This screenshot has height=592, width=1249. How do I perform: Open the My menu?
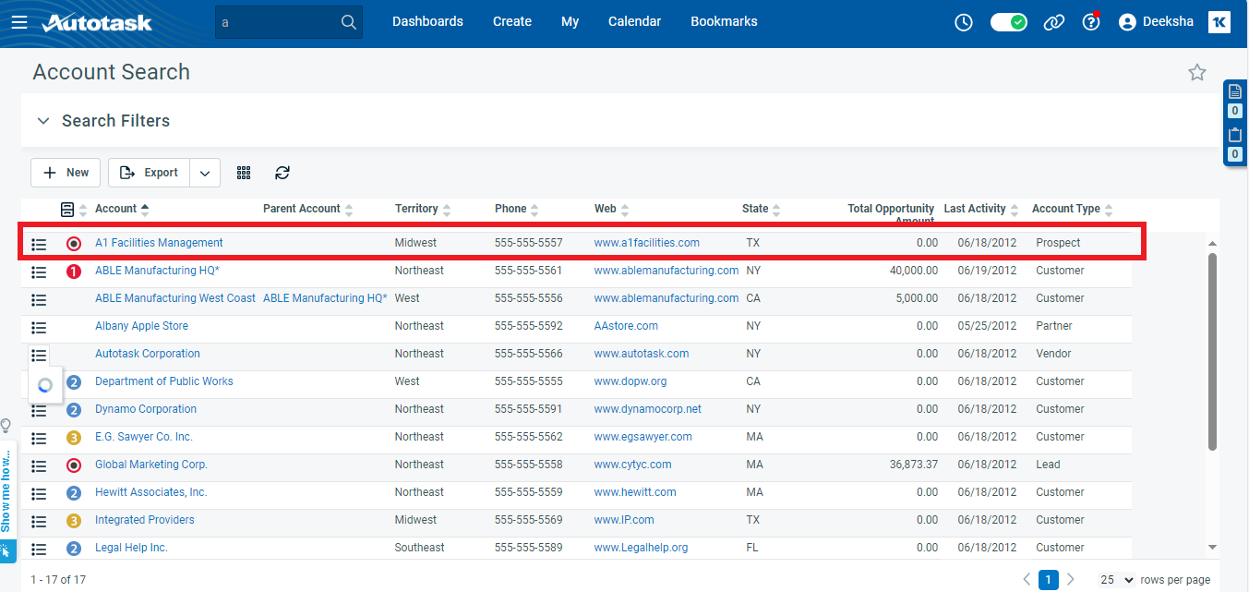[570, 22]
